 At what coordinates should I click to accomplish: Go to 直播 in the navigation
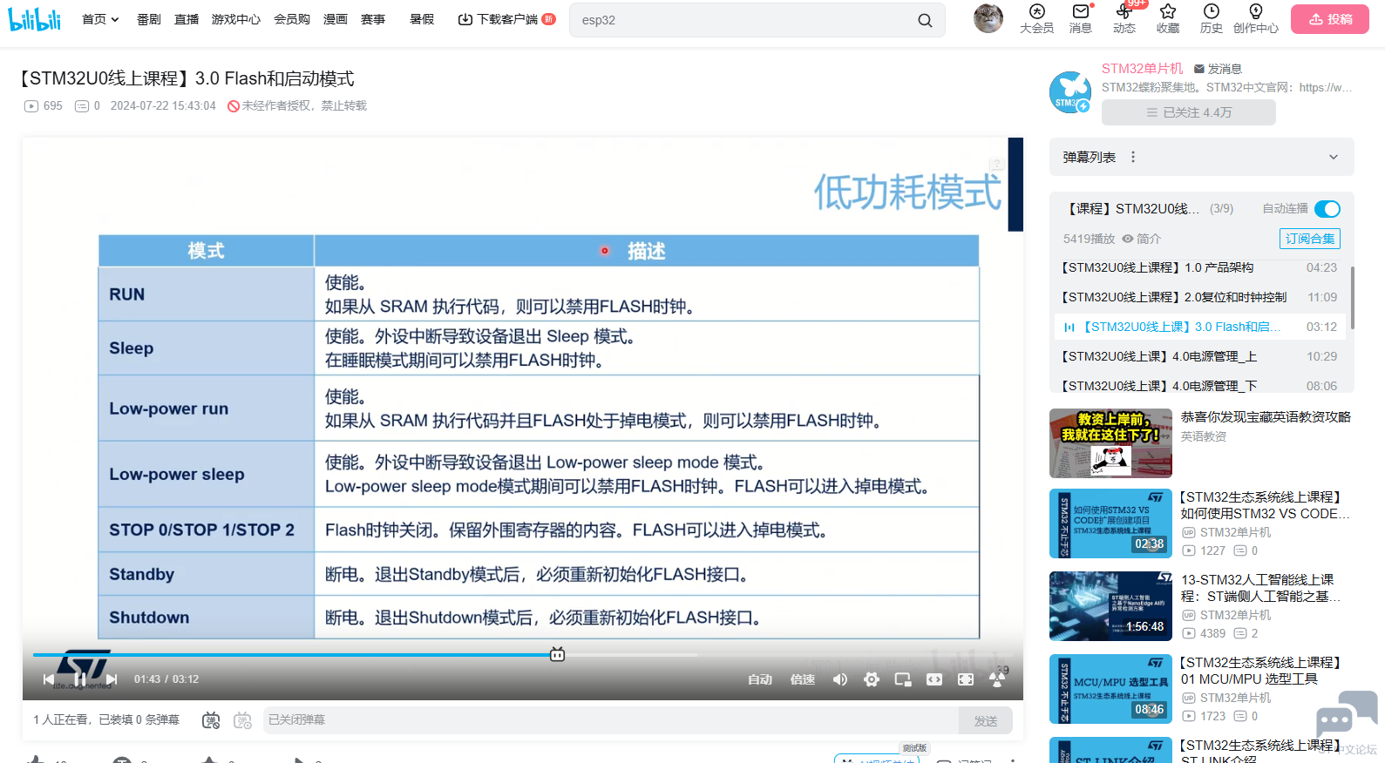pos(187,19)
